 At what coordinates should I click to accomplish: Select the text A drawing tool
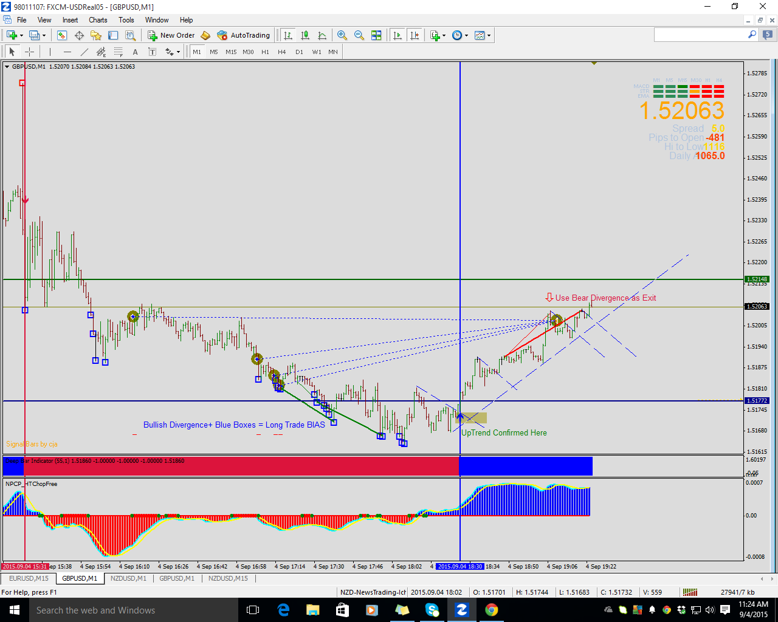(x=135, y=52)
